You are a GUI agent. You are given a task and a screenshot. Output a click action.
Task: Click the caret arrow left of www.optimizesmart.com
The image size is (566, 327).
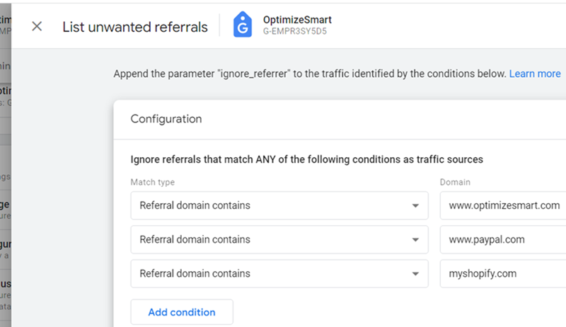415,206
